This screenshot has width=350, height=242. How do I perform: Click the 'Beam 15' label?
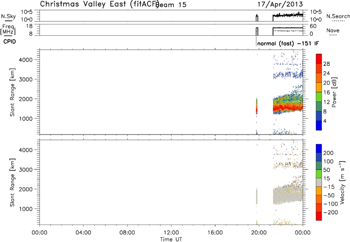[171, 5]
